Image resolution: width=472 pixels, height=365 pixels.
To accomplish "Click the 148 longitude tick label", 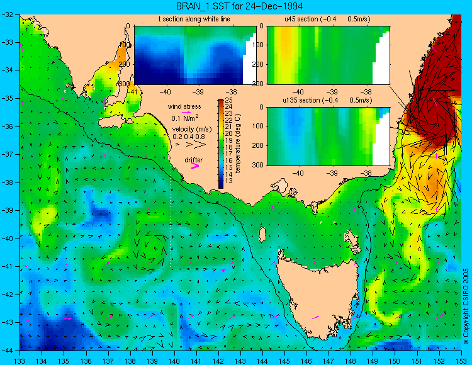I will coord(351,361).
